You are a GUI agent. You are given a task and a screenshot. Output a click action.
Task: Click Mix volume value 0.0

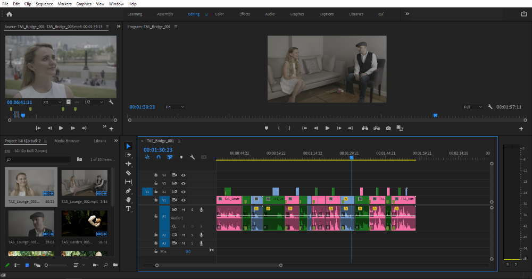tap(188, 251)
